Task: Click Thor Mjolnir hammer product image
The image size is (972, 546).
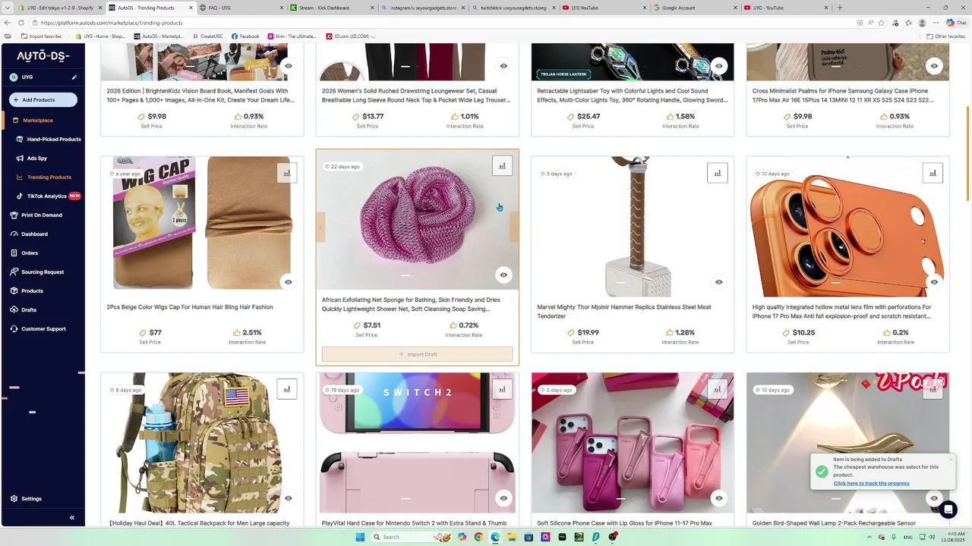Action: pyautogui.click(x=633, y=227)
